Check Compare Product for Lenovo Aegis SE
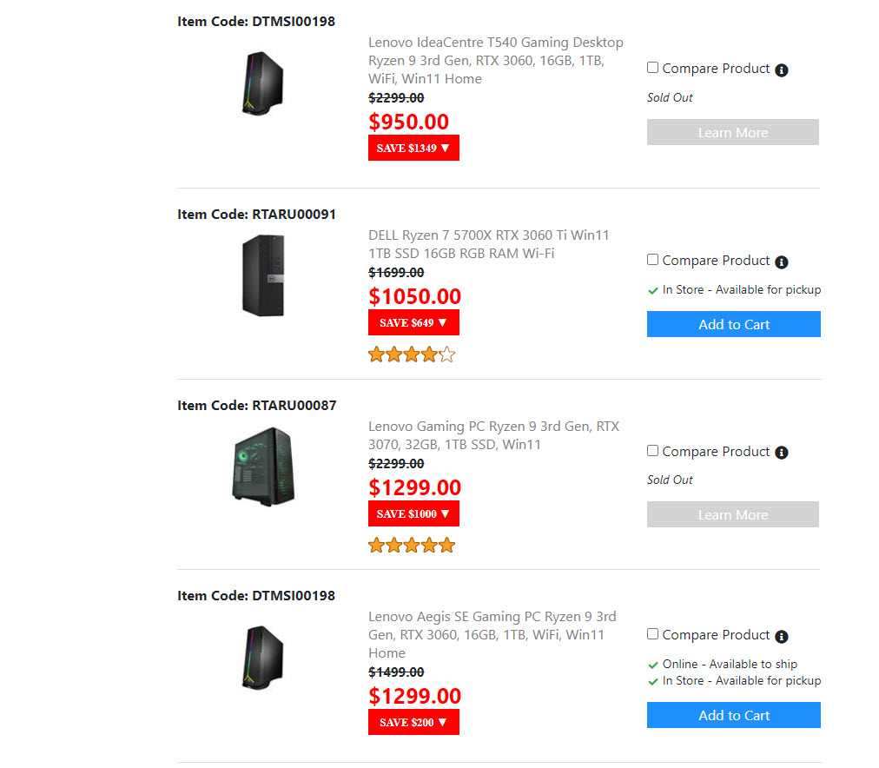Viewport: 879px width, 768px height. tap(653, 634)
